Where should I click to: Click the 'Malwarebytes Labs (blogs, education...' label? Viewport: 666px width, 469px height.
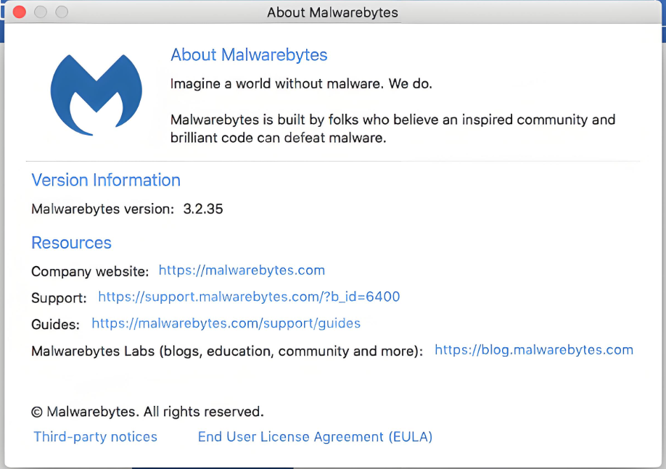(x=227, y=351)
